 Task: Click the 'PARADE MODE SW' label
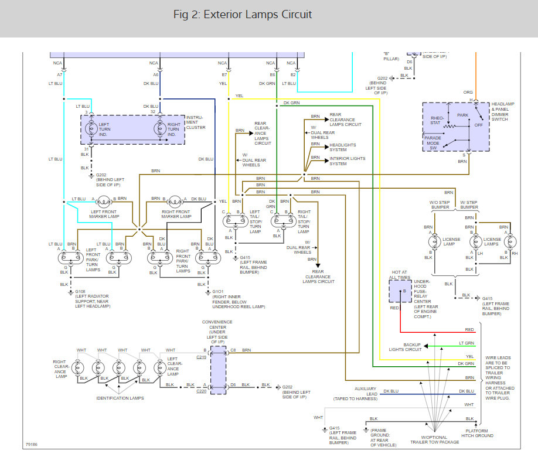(x=433, y=143)
